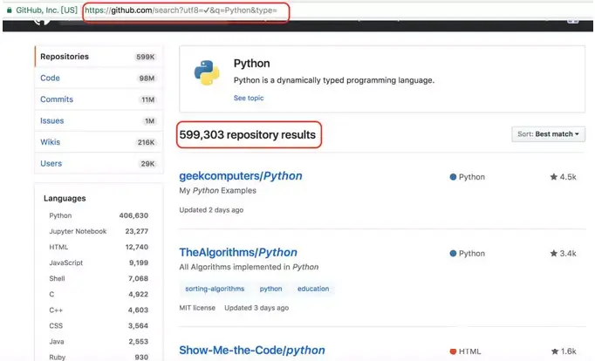Viewport: 595px width, 361px height.
Task: Click the 216K count badge
Action: [146, 143]
